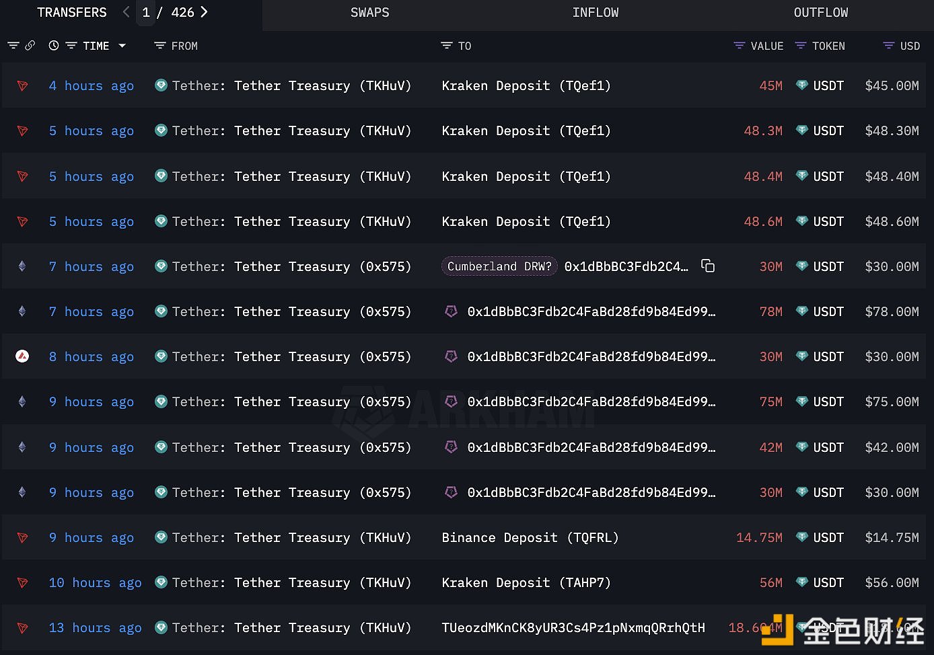The width and height of the screenshot is (934, 655).
Task: Click Avalanche chain icon in 8 hours row
Action: coord(22,356)
